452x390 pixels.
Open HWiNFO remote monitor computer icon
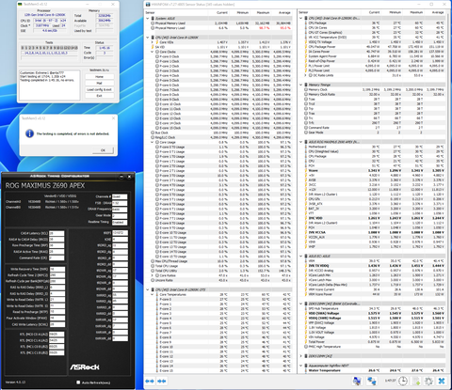tap(357, 381)
